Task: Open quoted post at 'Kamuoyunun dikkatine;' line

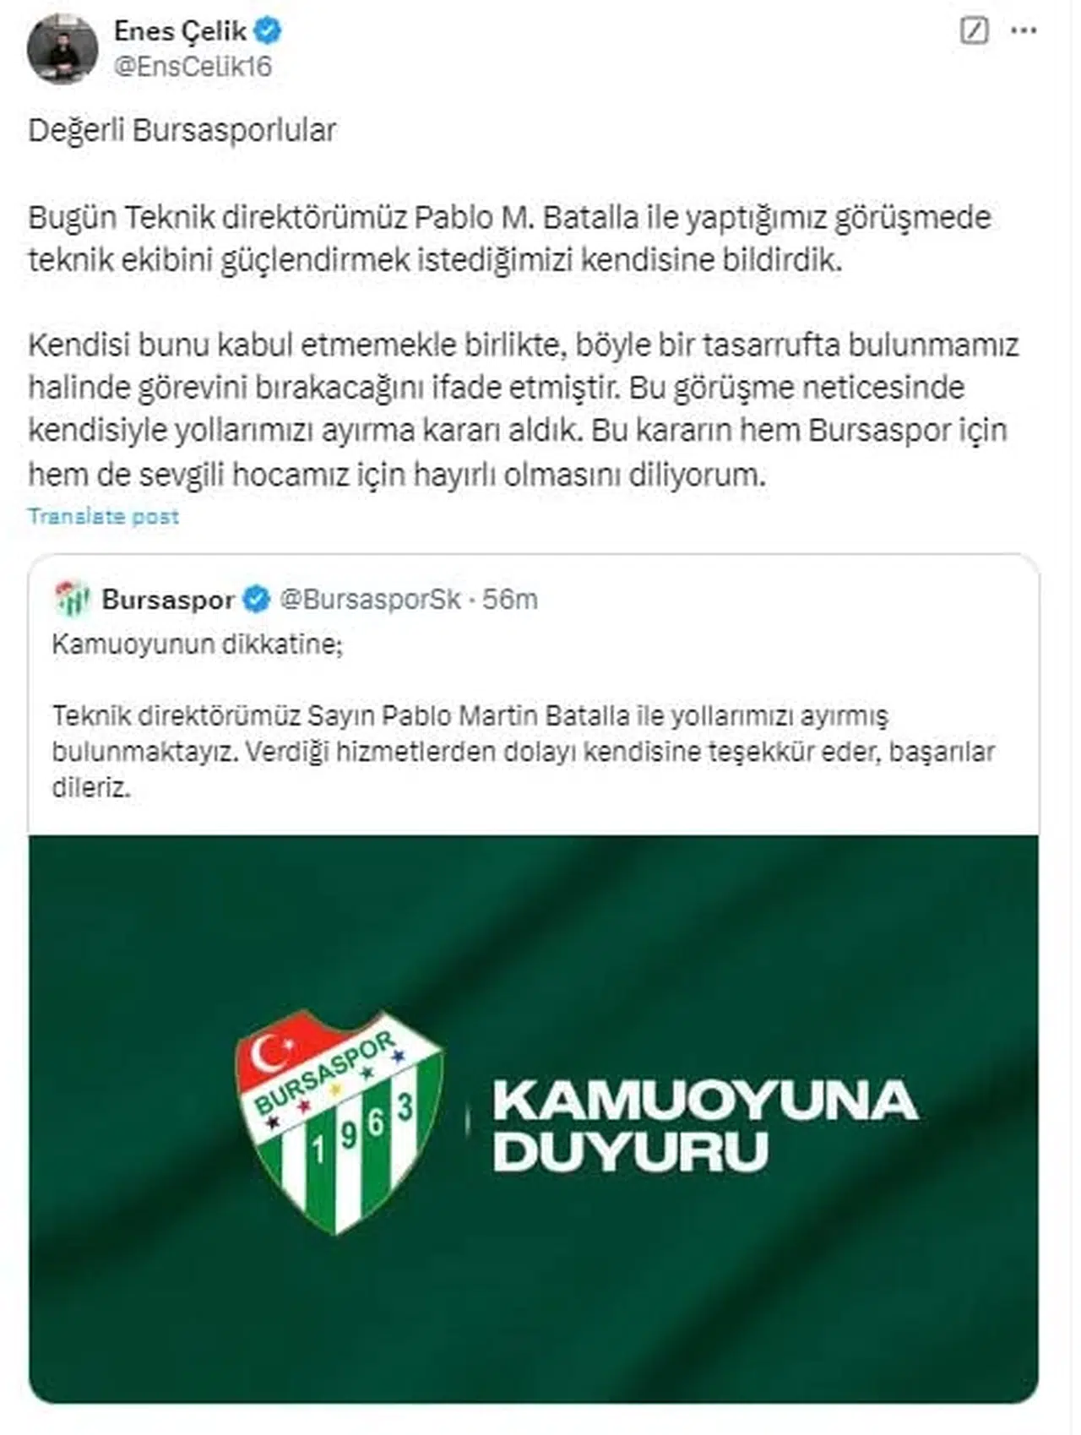Action: click(198, 644)
